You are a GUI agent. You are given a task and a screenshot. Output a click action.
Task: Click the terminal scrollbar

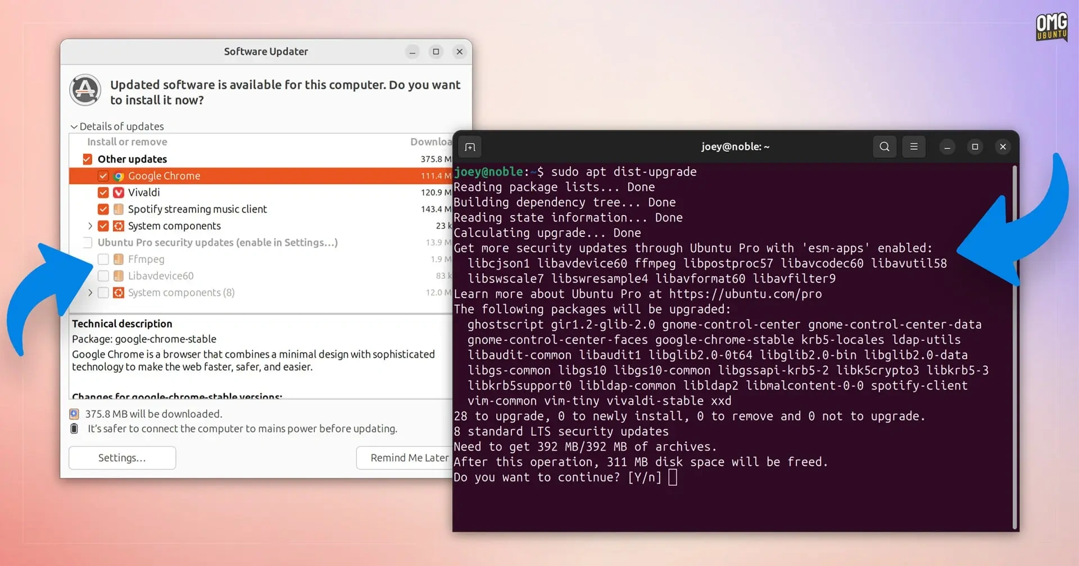click(1015, 346)
